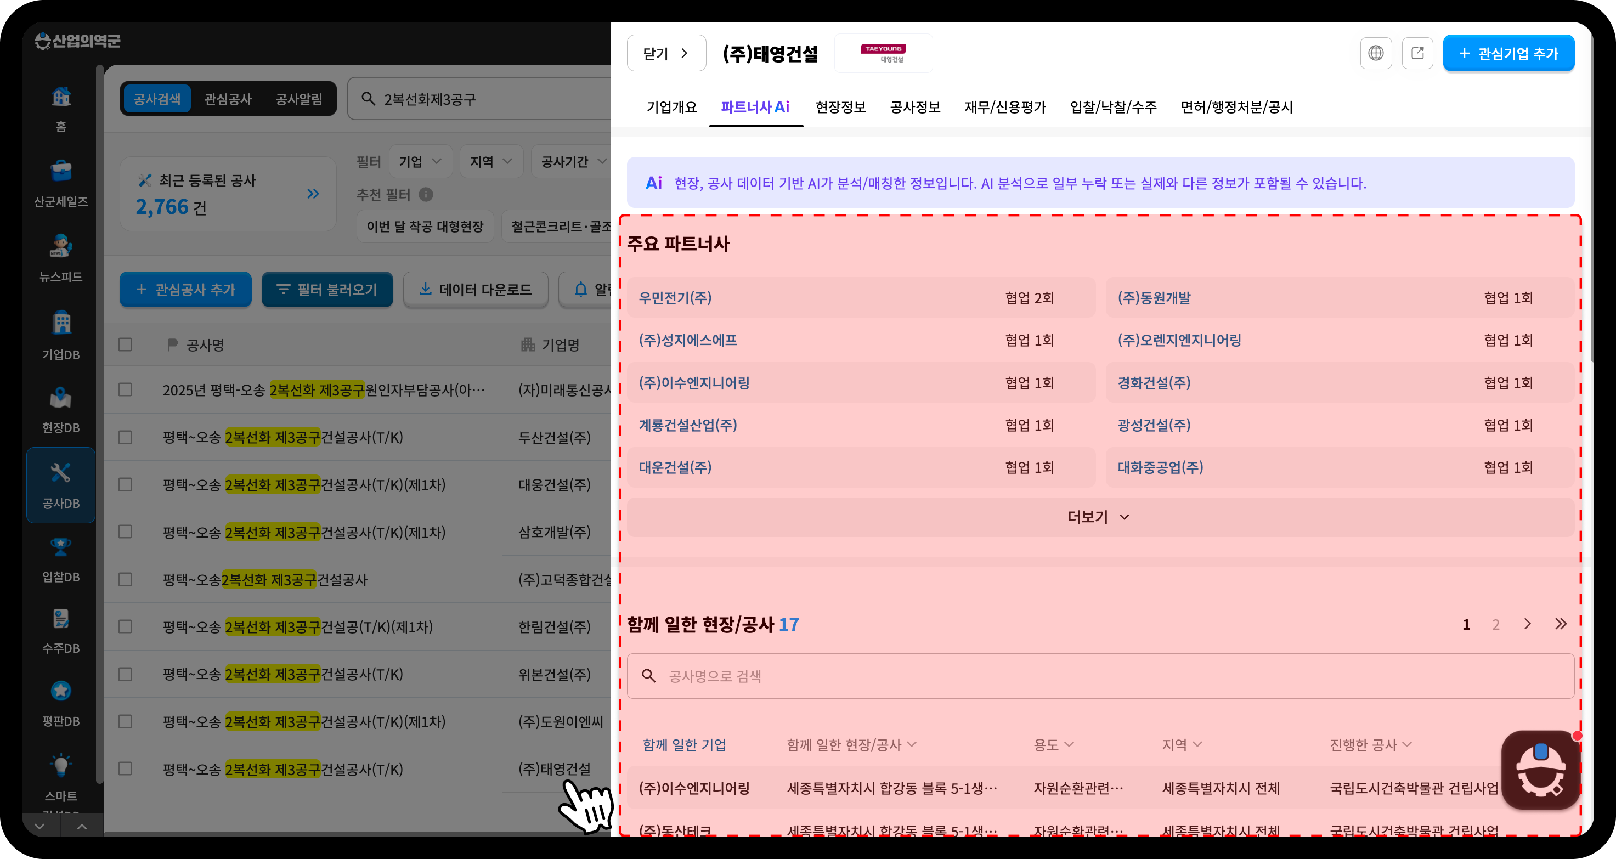Open the 지역 filter dropdown
1616x859 pixels.
pos(491,161)
